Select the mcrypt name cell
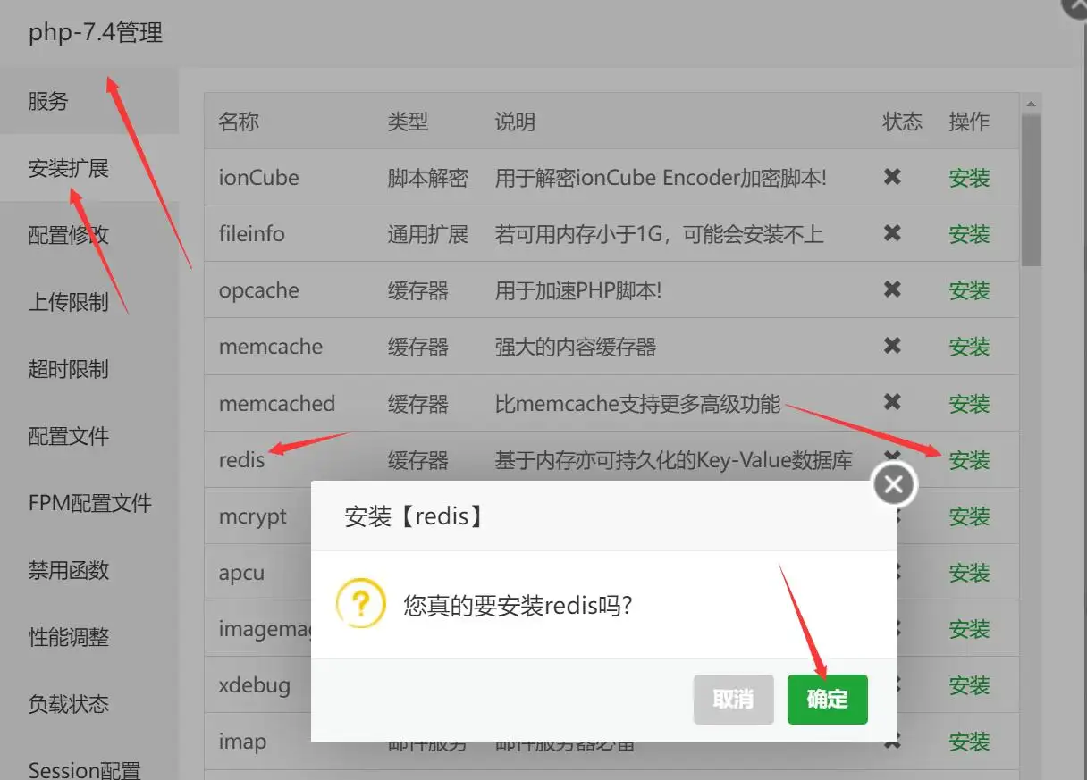The width and height of the screenshot is (1087, 780). point(252,516)
